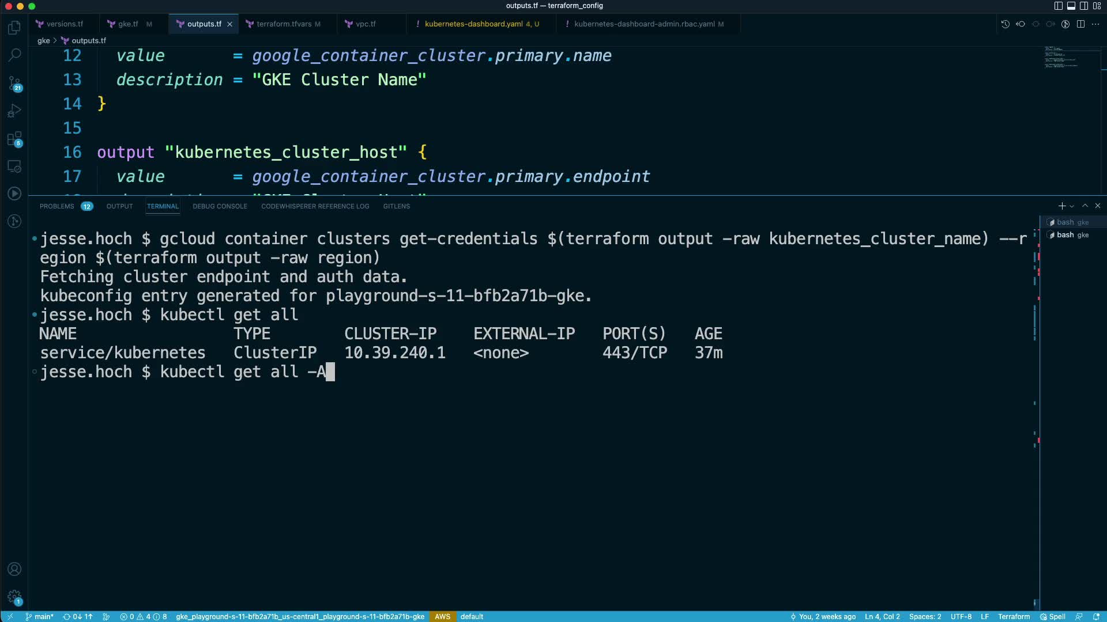The width and height of the screenshot is (1107, 622).
Task: Open Run and Debug view
Action: [14, 111]
